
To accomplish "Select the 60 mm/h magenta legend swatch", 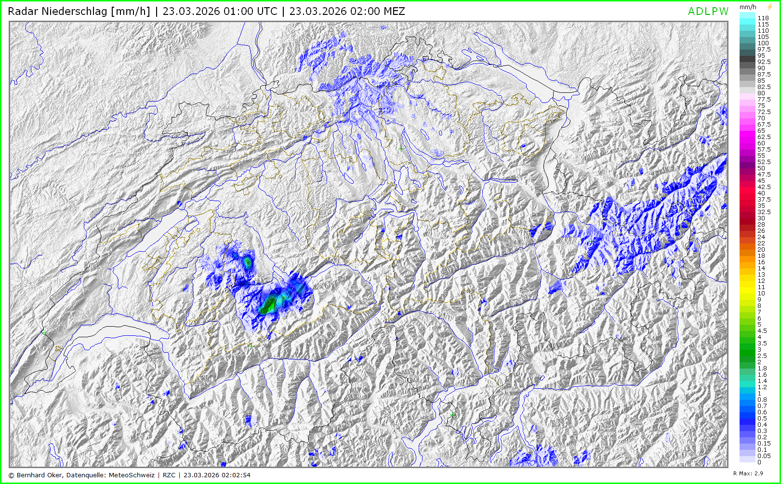I will click(x=747, y=143).
